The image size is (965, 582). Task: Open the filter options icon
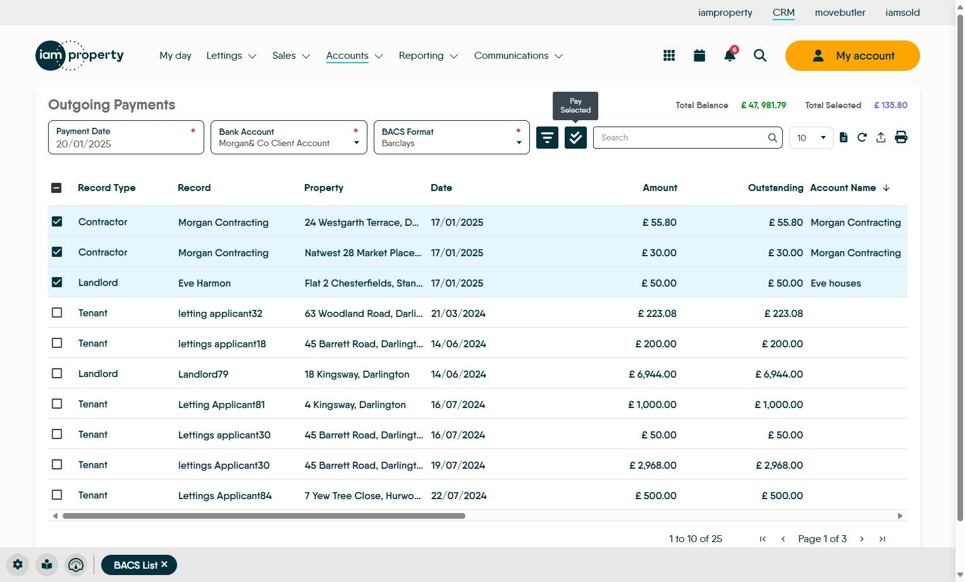(x=547, y=137)
